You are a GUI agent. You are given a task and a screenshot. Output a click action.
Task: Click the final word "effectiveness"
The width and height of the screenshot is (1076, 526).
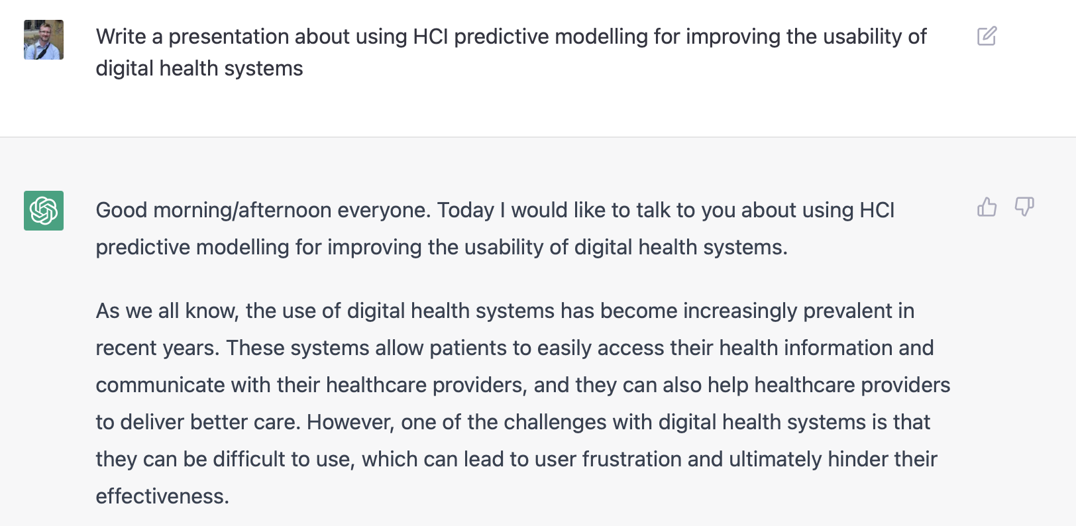point(162,496)
